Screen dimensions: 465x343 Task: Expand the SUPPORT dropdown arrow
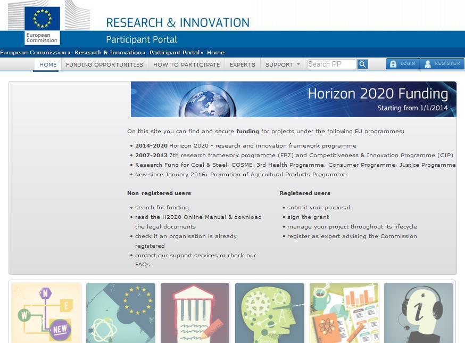(298, 64)
